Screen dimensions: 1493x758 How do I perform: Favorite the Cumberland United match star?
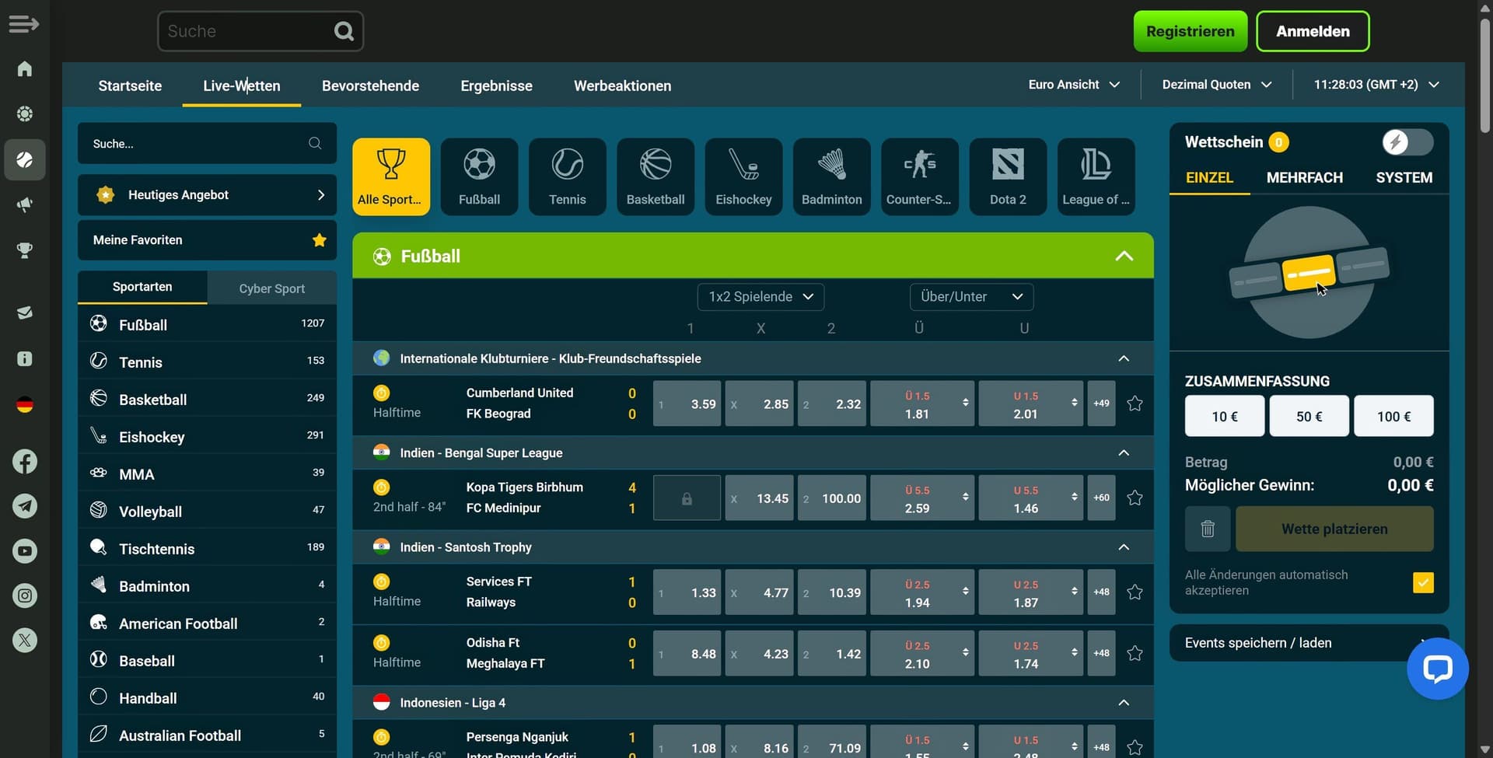coord(1135,403)
